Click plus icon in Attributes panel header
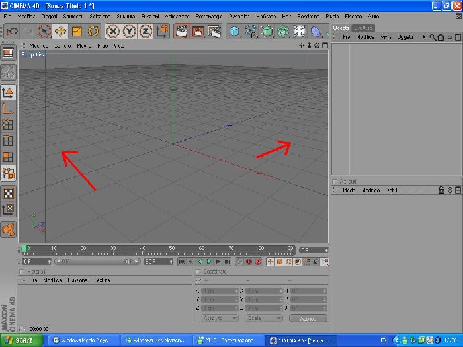Viewport: 463px width, 347px height. point(458,190)
